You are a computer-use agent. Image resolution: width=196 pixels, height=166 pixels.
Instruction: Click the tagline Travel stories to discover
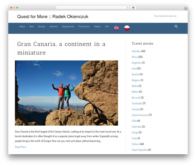[x=165, y=16]
